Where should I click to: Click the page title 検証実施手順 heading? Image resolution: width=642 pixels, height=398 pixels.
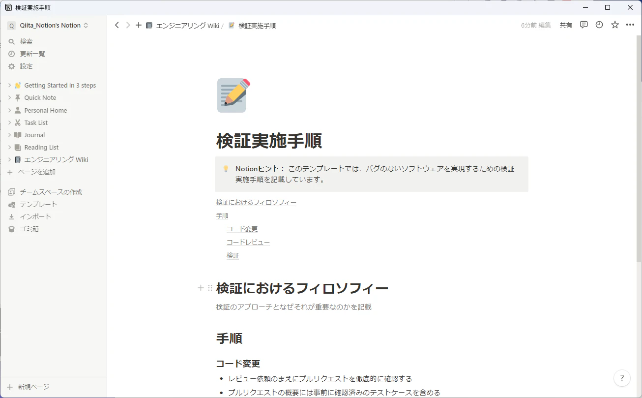pyautogui.click(x=269, y=141)
